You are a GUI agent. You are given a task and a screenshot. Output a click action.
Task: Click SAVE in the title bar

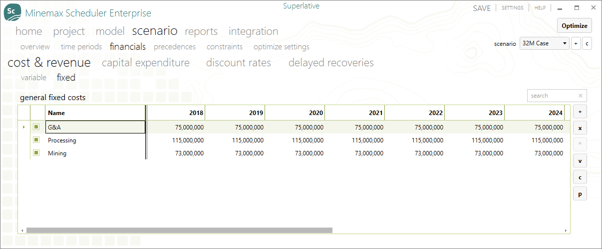click(x=482, y=8)
